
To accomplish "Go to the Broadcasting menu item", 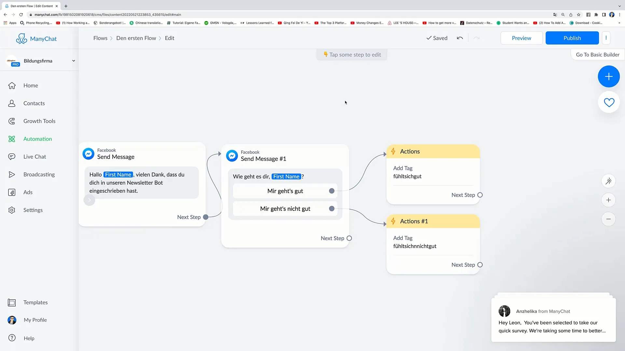I will (39, 175).
